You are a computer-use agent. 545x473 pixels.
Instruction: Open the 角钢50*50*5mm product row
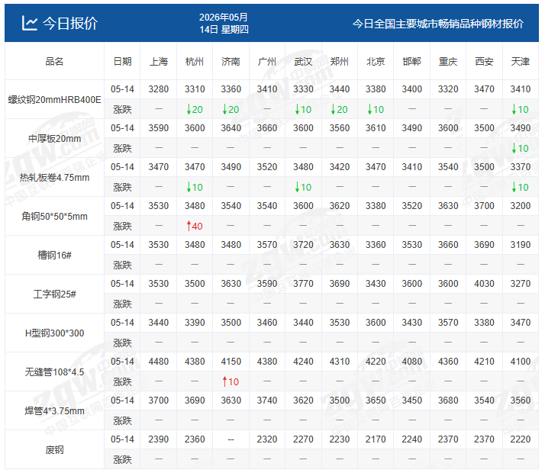pyautogui.click(x=54, y=217)
